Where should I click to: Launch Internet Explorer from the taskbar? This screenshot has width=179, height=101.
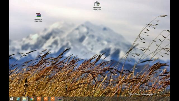coord(18,99)
